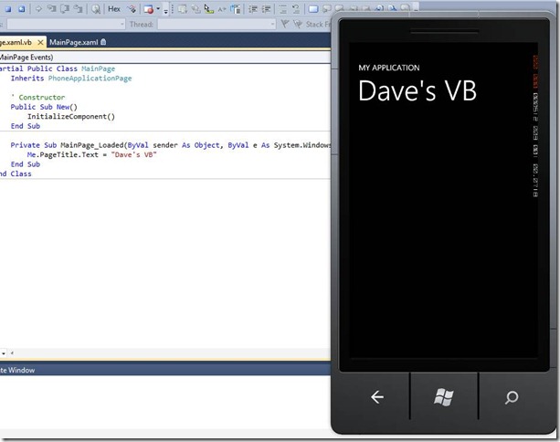The width and height of the screenshot is (560, 442).
Task: Click the horizontal scrollbar left arrow
Action: click(12, 353)
